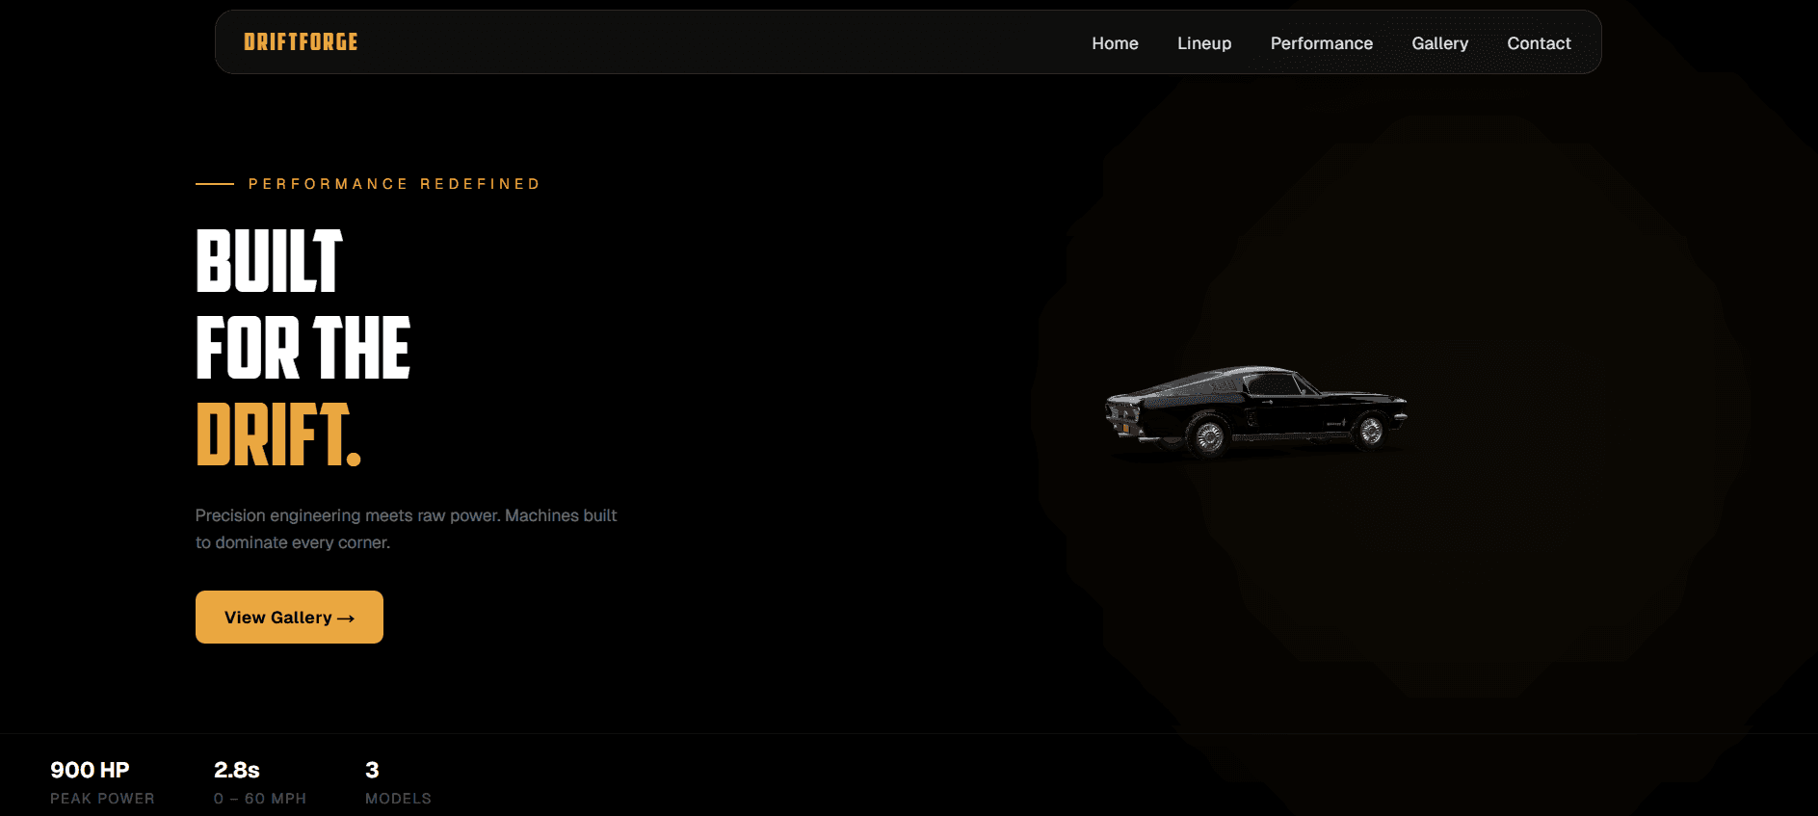The width and height of the screenshot is (1818, 816).
Task: Click the 0 – 60 MPH label
Action: 260,799
